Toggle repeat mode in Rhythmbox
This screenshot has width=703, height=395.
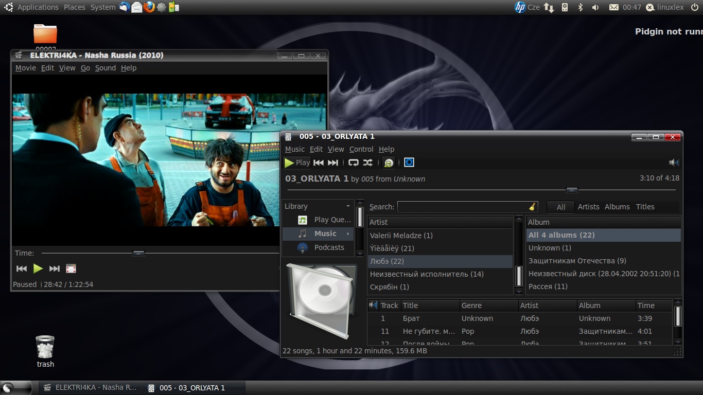pos(354,163)
